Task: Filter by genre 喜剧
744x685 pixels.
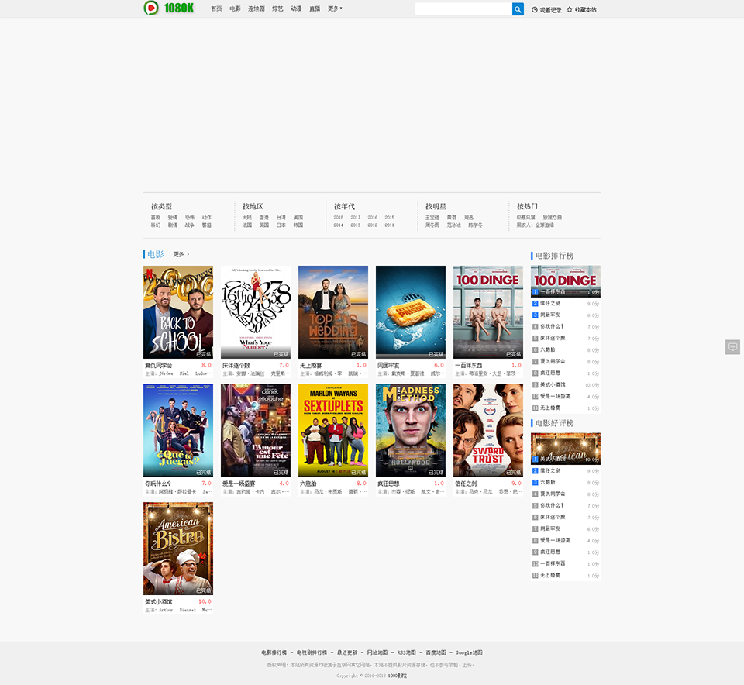Action: [x=156, y=217]
